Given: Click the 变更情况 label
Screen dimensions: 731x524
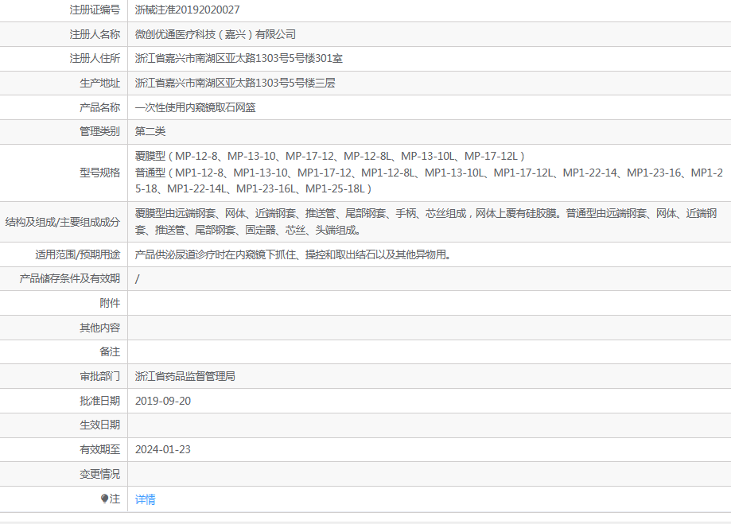Looking at the screenshot, I should pyautogui.click(x=99, y=474).
